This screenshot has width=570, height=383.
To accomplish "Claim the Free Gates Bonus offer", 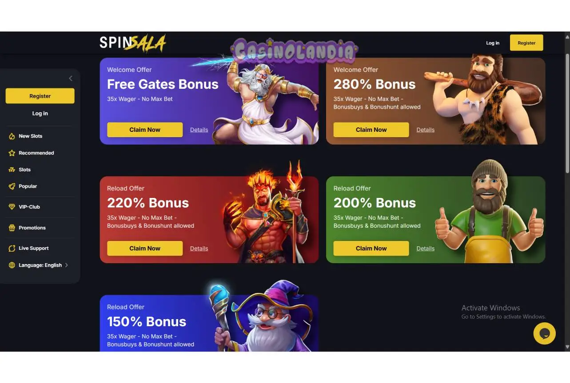I will coord(145,130).
